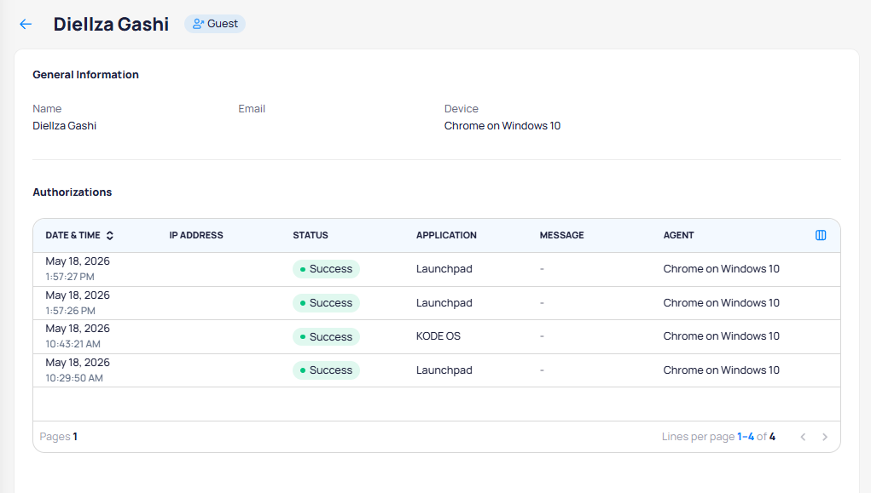Click the Pages 1 indicator
871x493 pixels.
[x=58, y=437]
